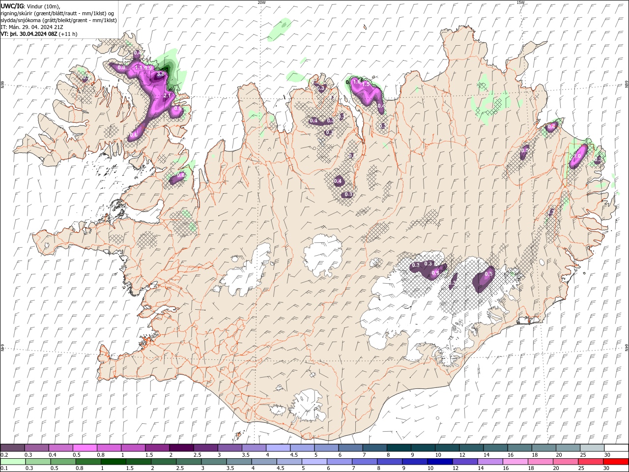The image size is (629, 472).
Task: Select the 'VT: þri. 30.04.2024 08Z' valid time
Action: tap(29, 34)
